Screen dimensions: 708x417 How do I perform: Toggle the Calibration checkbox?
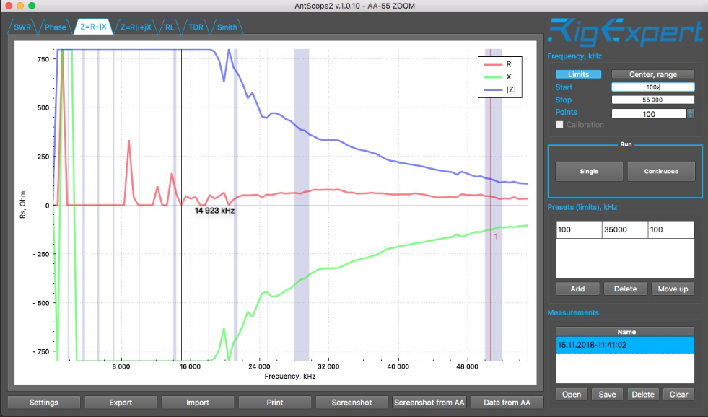(559, 125)
